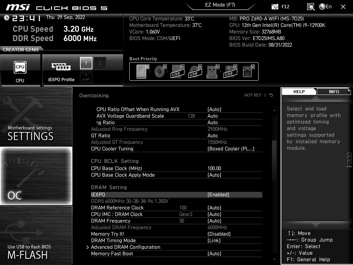The image size is (353, 265).
Task: Edit CPU Base Clock (MHz) 100.00 value
Action: click(x=214, y=168)
